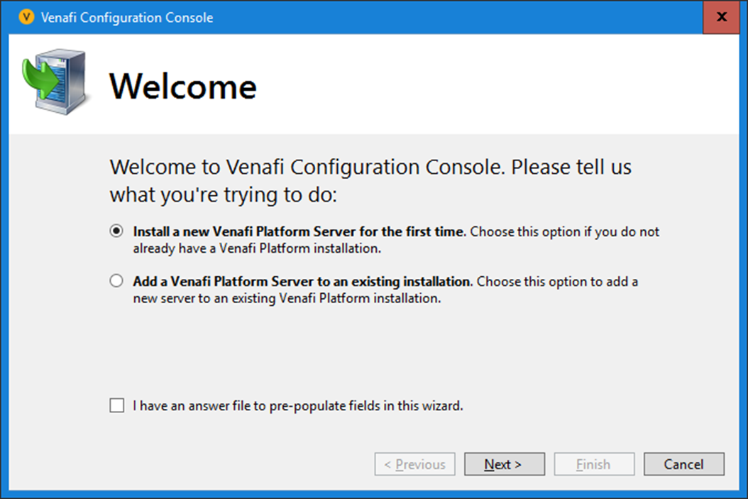Close the Venafi Configuration Console window
This screenshot has height=499, width=748.
721,17
